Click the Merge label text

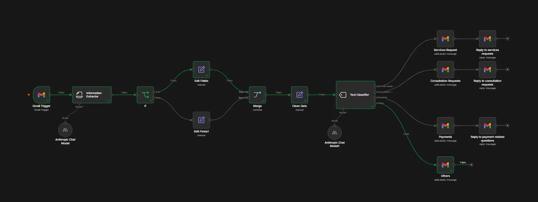point(258,106)
